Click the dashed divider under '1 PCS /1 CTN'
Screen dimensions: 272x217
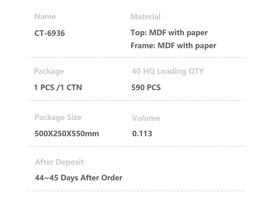coord(136,101)
